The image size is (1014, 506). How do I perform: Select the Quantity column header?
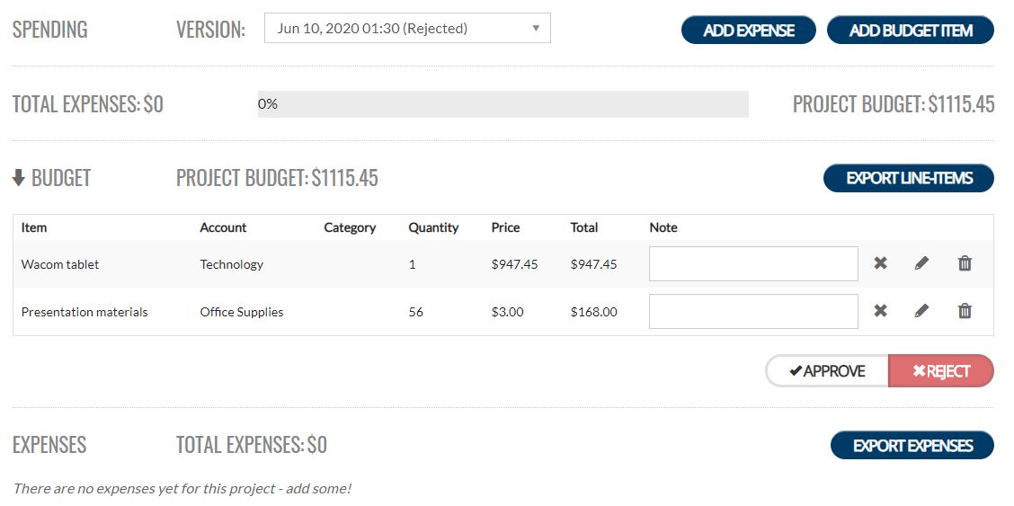point(433,227)
